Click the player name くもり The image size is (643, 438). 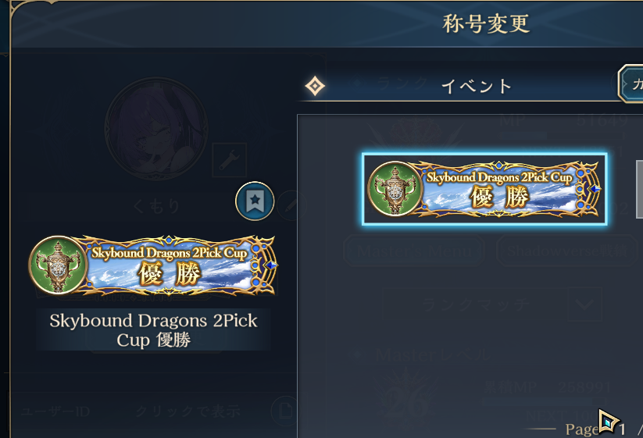155,206
